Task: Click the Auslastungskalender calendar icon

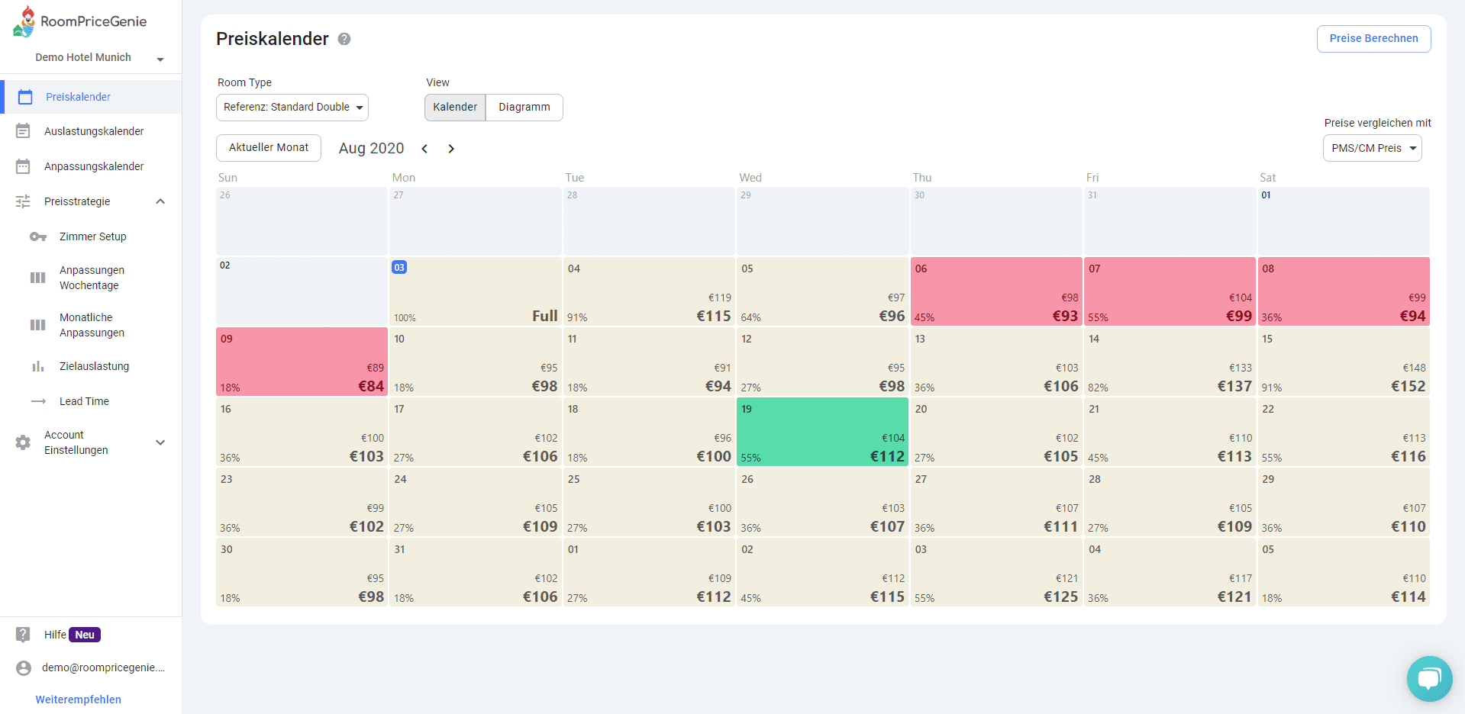Action: pos(23,131)
